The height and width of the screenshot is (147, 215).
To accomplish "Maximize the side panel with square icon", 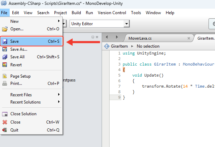I will (93, 37).
